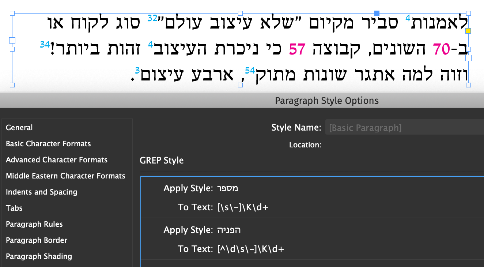Select the Tabs settings category

coord(14,208)
